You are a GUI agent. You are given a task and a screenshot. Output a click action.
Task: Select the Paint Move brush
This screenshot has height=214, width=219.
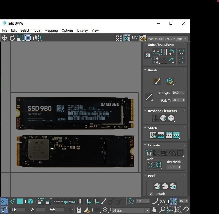[x=157, y=81]
